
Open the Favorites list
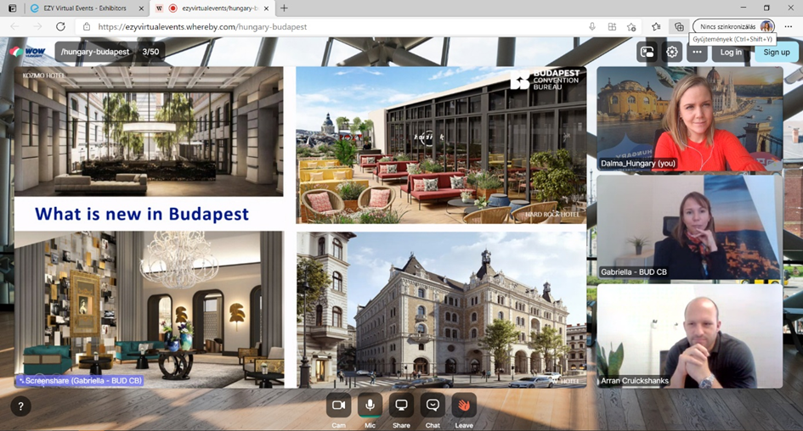tap(656, 26)
